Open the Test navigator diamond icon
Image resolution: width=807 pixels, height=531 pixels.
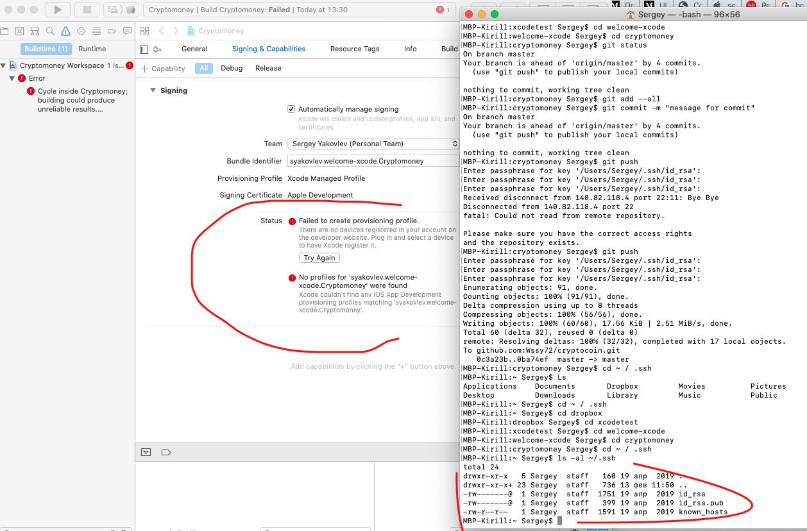[x=81, y=31]
